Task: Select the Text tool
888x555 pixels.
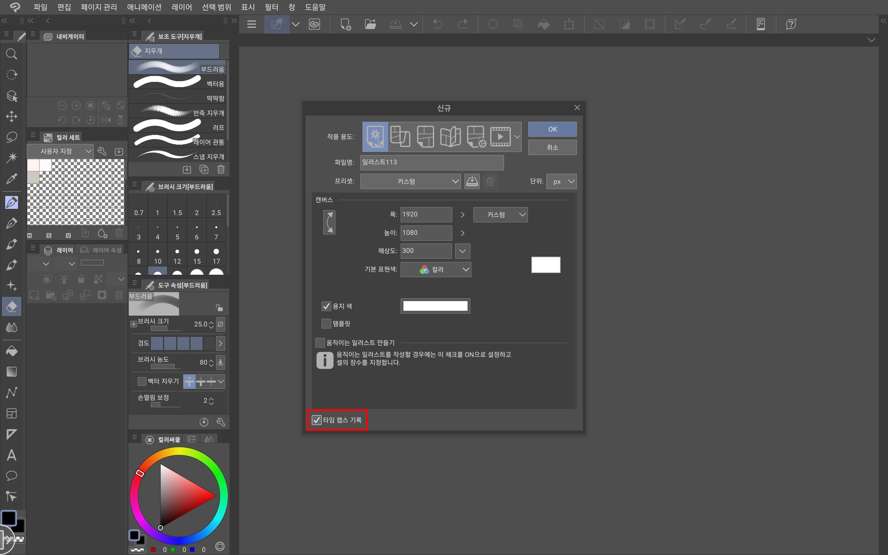Action: click(12, 455)
